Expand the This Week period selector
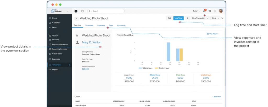 tap(212, 34)
